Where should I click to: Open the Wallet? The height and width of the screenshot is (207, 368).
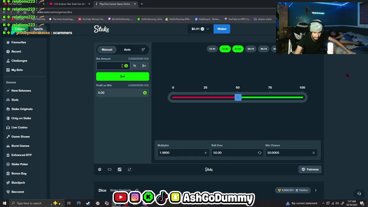pos(222,29)
